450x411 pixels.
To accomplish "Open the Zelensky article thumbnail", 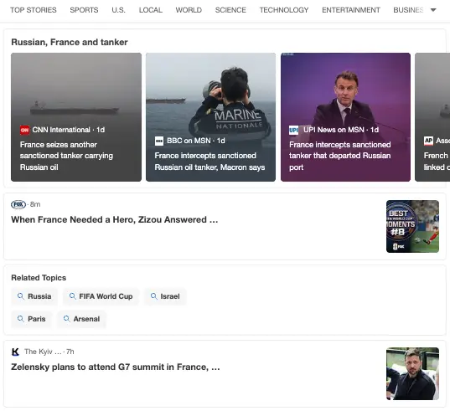I will [x=412, y=373].
